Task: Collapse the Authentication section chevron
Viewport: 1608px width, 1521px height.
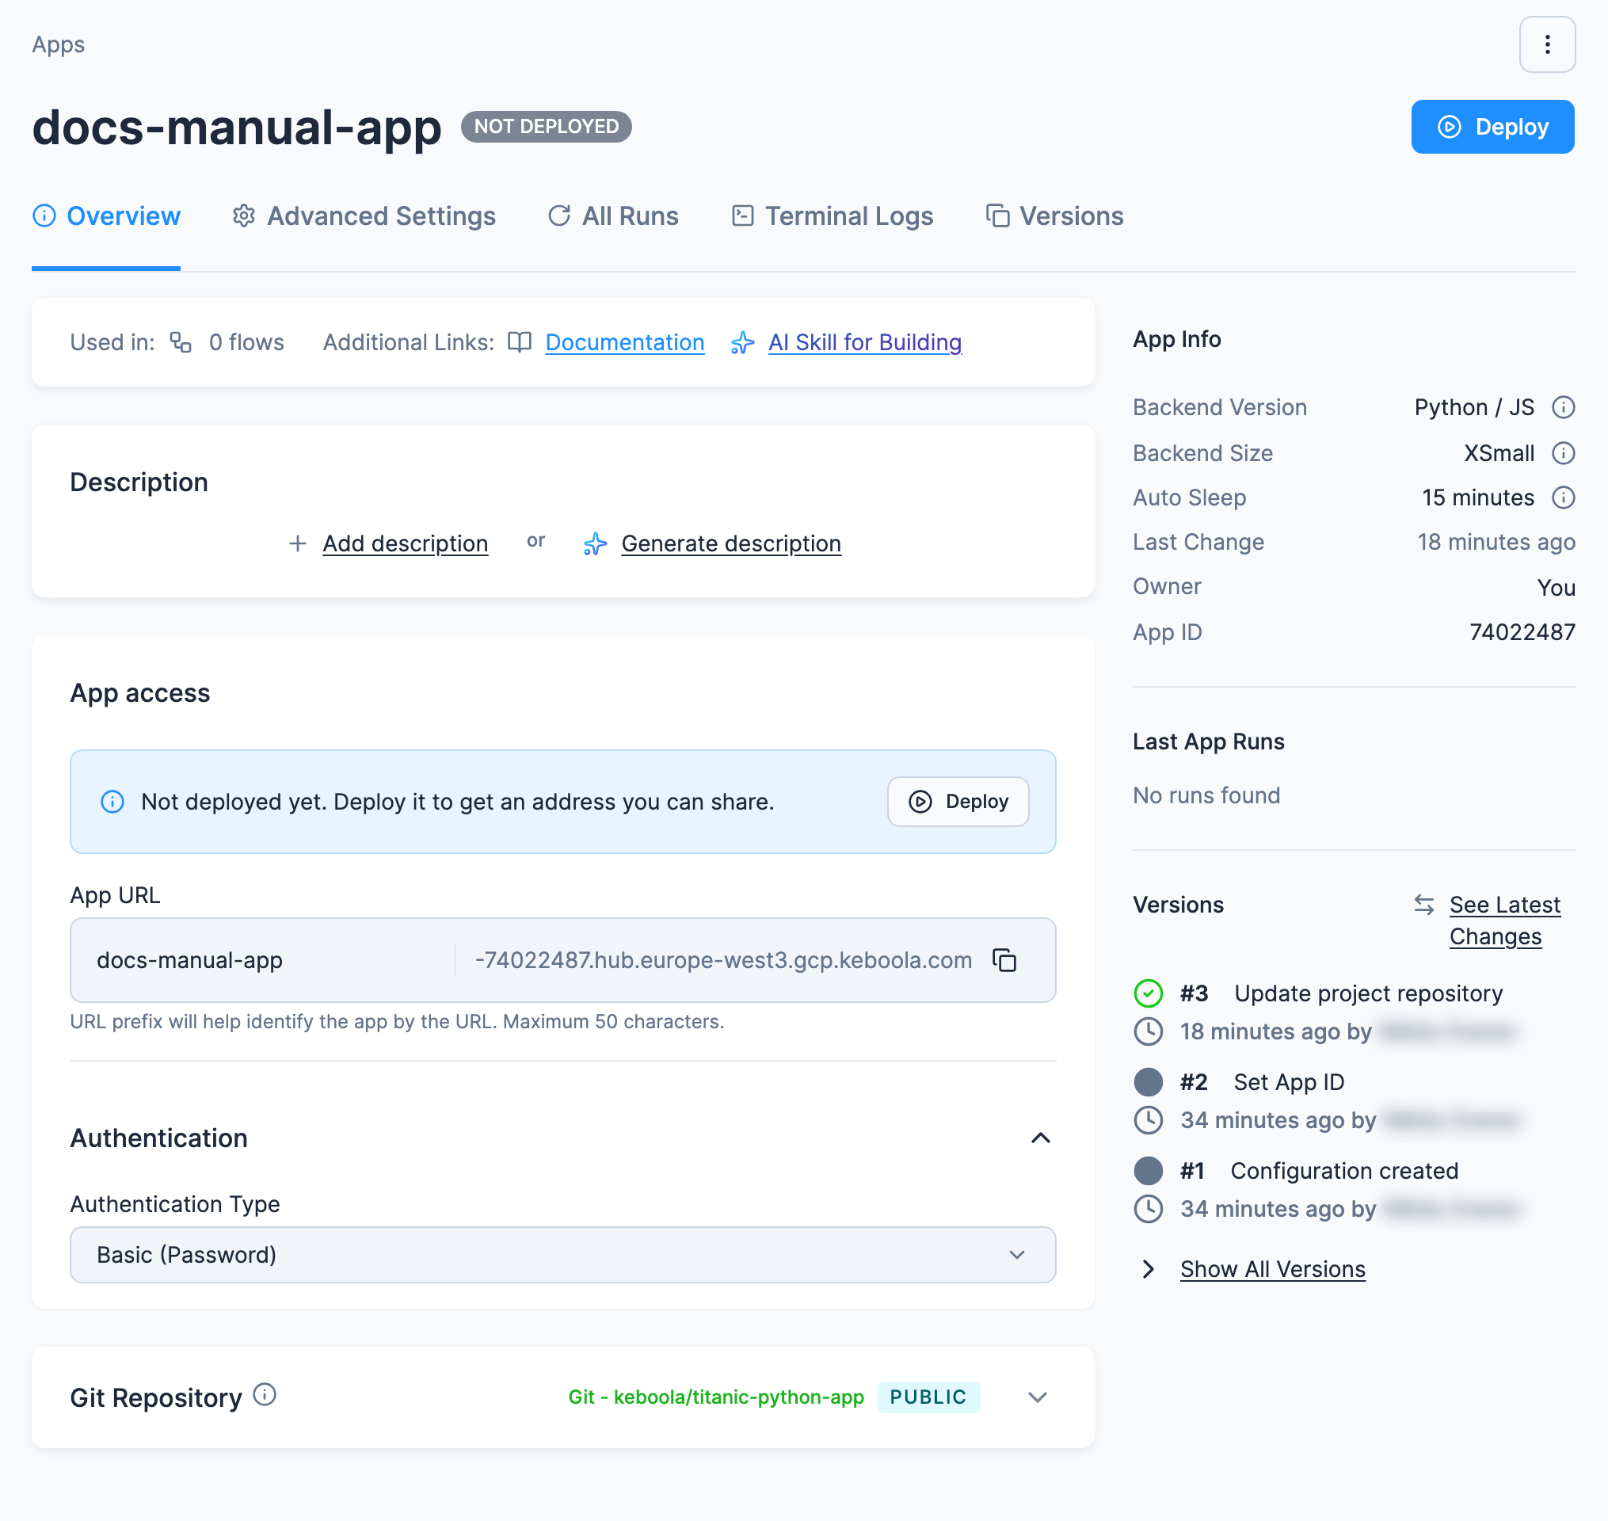Action: 1040,1138
